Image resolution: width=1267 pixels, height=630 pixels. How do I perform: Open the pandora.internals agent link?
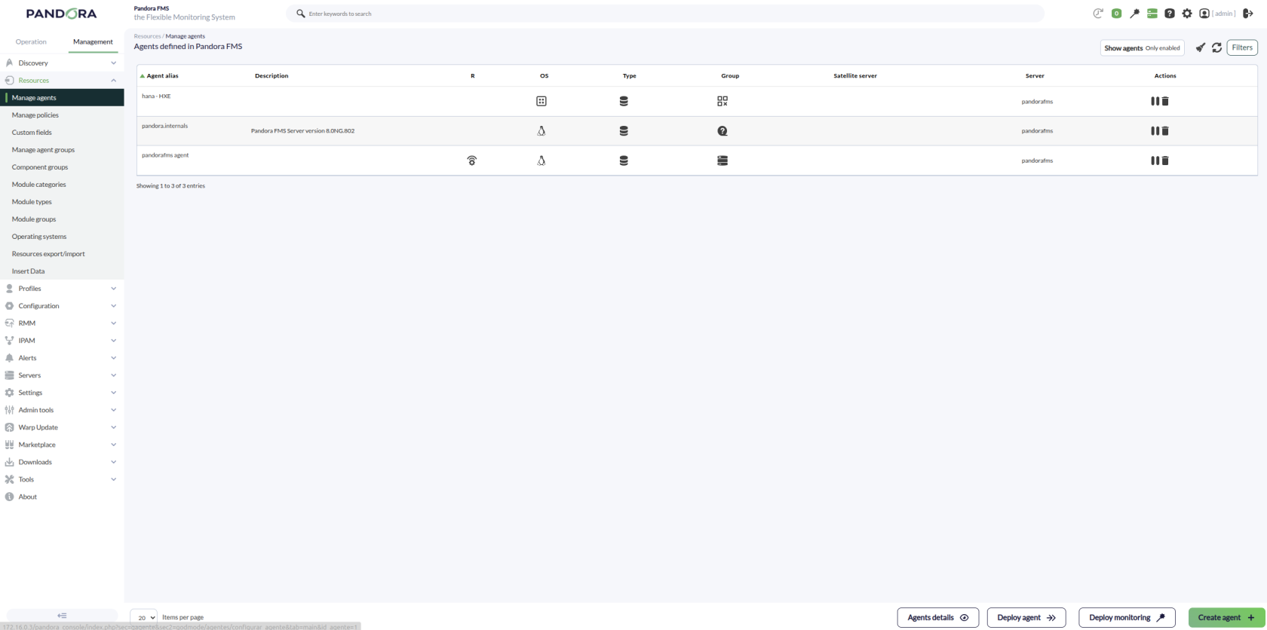164,126
